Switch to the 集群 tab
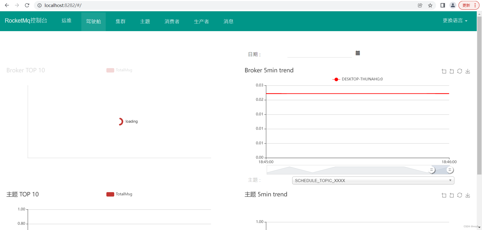 click(120, 21)
